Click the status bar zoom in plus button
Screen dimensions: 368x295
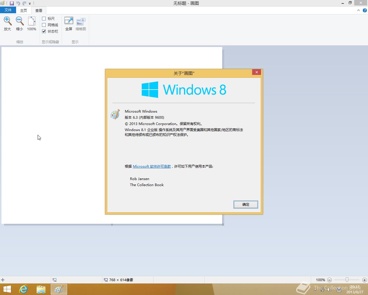365,280
